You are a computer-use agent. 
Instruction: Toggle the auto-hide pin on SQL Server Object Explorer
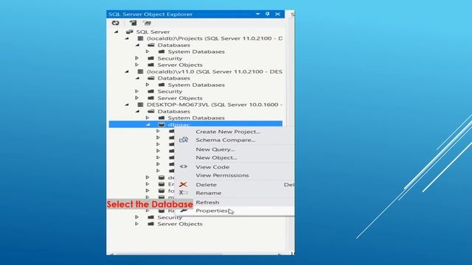tap(267, 14)
